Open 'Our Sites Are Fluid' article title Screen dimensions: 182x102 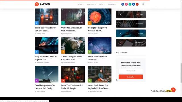[72, 29]
